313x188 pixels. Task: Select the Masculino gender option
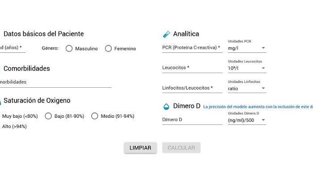(x=69, y=48)
